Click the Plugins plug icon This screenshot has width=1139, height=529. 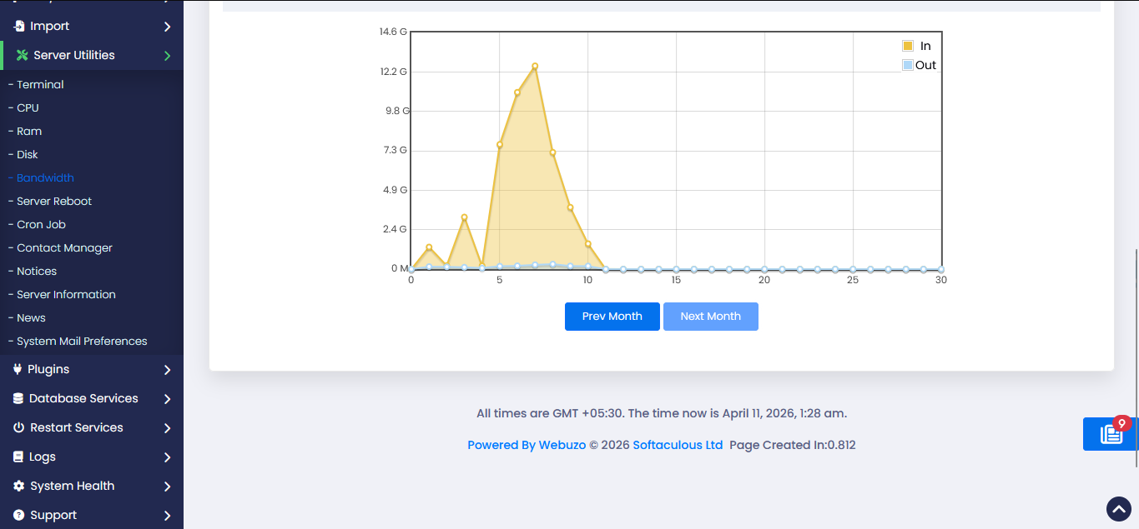pos(18,369)
